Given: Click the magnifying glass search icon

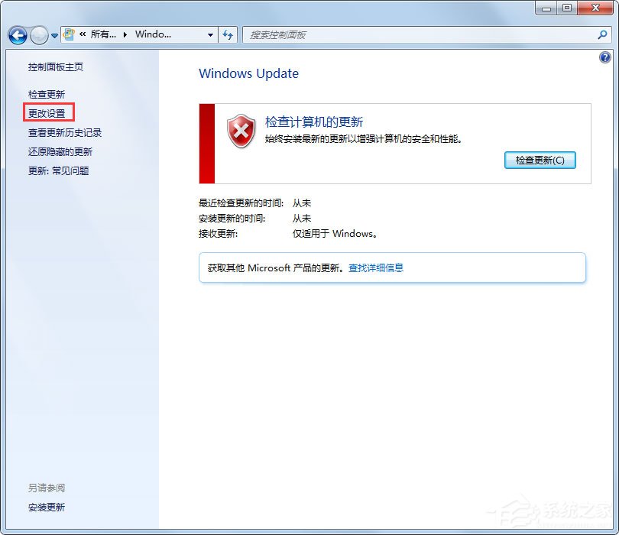Looking at the screenshot, I should point(601,34).
